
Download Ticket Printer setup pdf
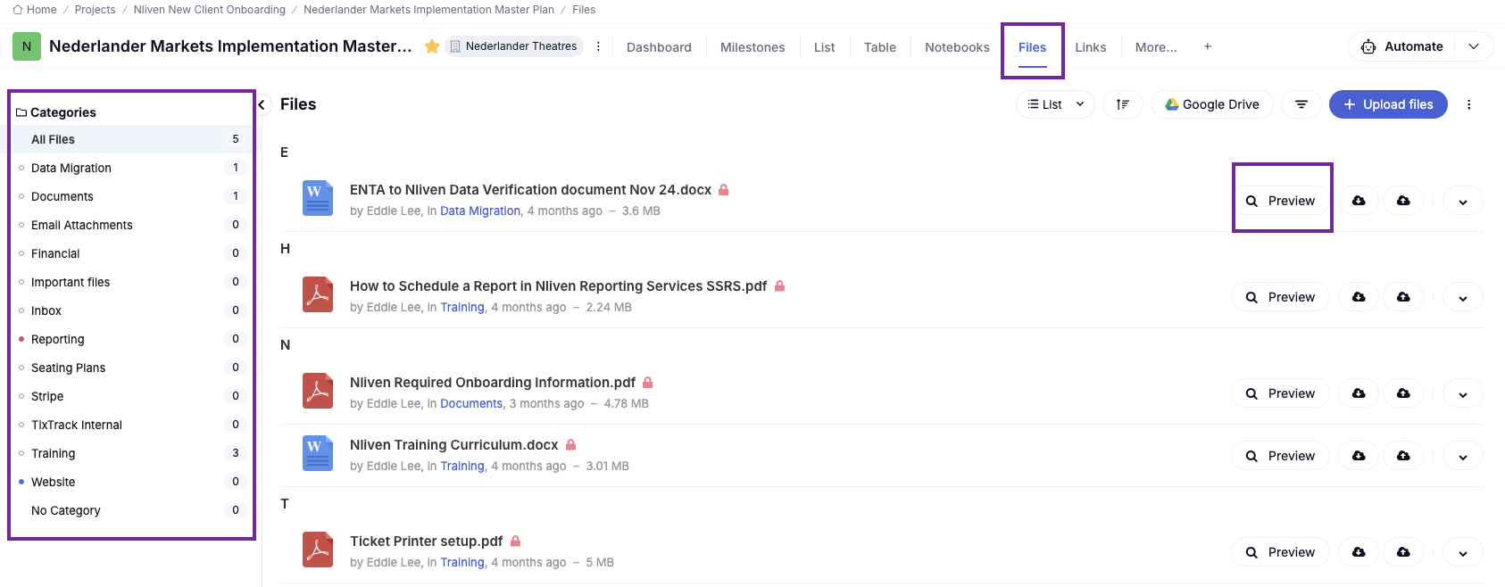(x=1359, y=552)
